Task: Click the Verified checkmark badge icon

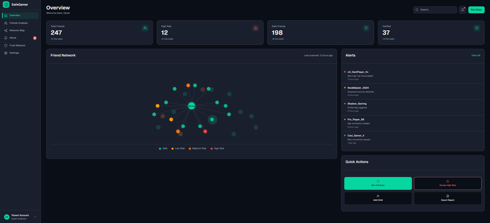Action: (477, 28)
